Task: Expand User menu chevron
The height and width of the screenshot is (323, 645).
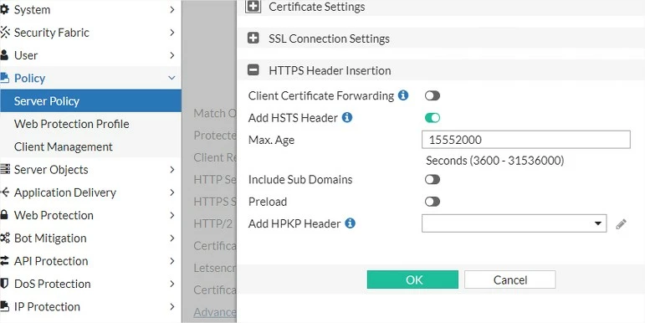Action: click(x=172, y=55)
